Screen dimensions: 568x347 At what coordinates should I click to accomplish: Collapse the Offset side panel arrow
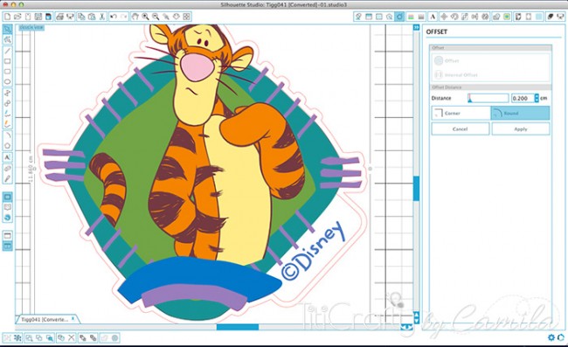tap(416, 27)
